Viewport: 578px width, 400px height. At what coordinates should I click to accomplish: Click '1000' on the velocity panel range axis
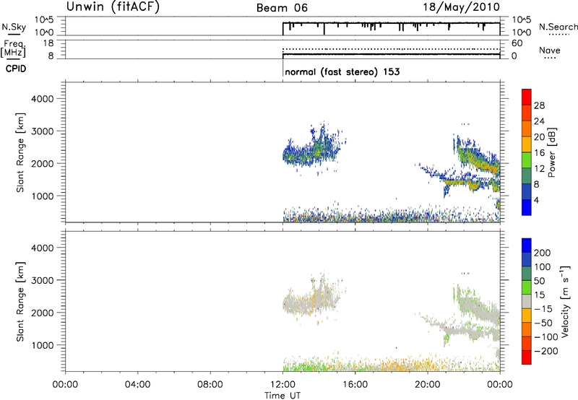pyautogui.click(x=43, y=345)
